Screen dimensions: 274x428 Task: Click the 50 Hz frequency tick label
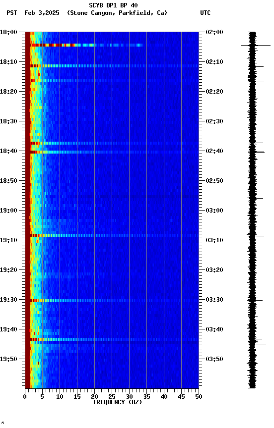click(199, 397)
